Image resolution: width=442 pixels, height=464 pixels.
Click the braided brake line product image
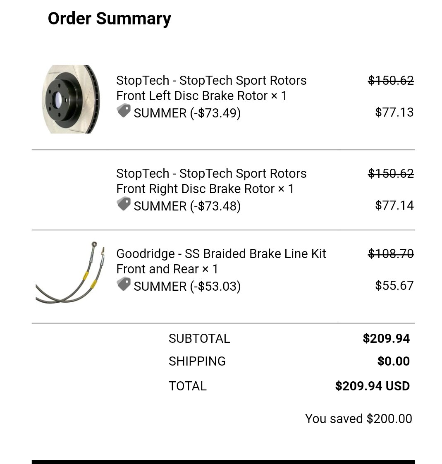coord(70,273)
